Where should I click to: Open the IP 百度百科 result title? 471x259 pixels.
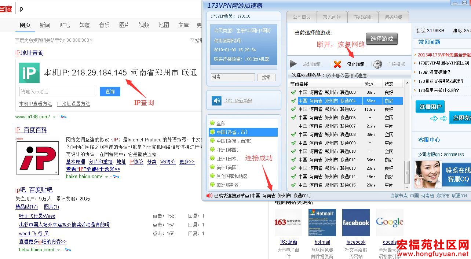(x=31, y=130)
